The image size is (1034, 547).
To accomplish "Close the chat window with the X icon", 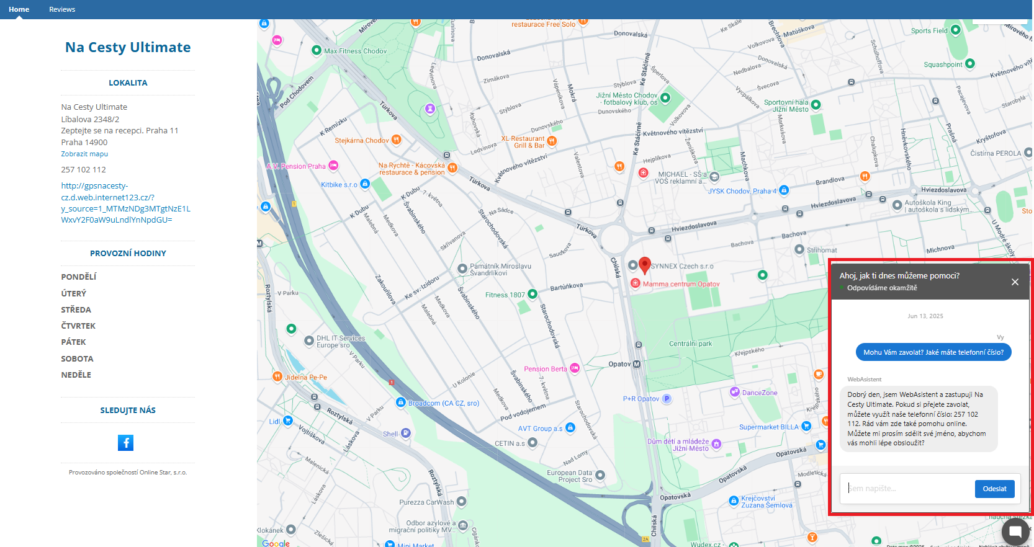I will (x=1015, y=282).
